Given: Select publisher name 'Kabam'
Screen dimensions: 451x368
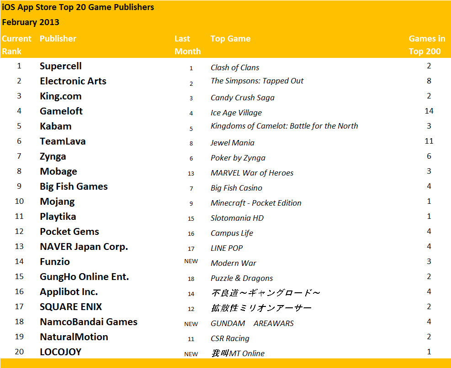Looking at the screenshot, I should click(x=55, y=126).
